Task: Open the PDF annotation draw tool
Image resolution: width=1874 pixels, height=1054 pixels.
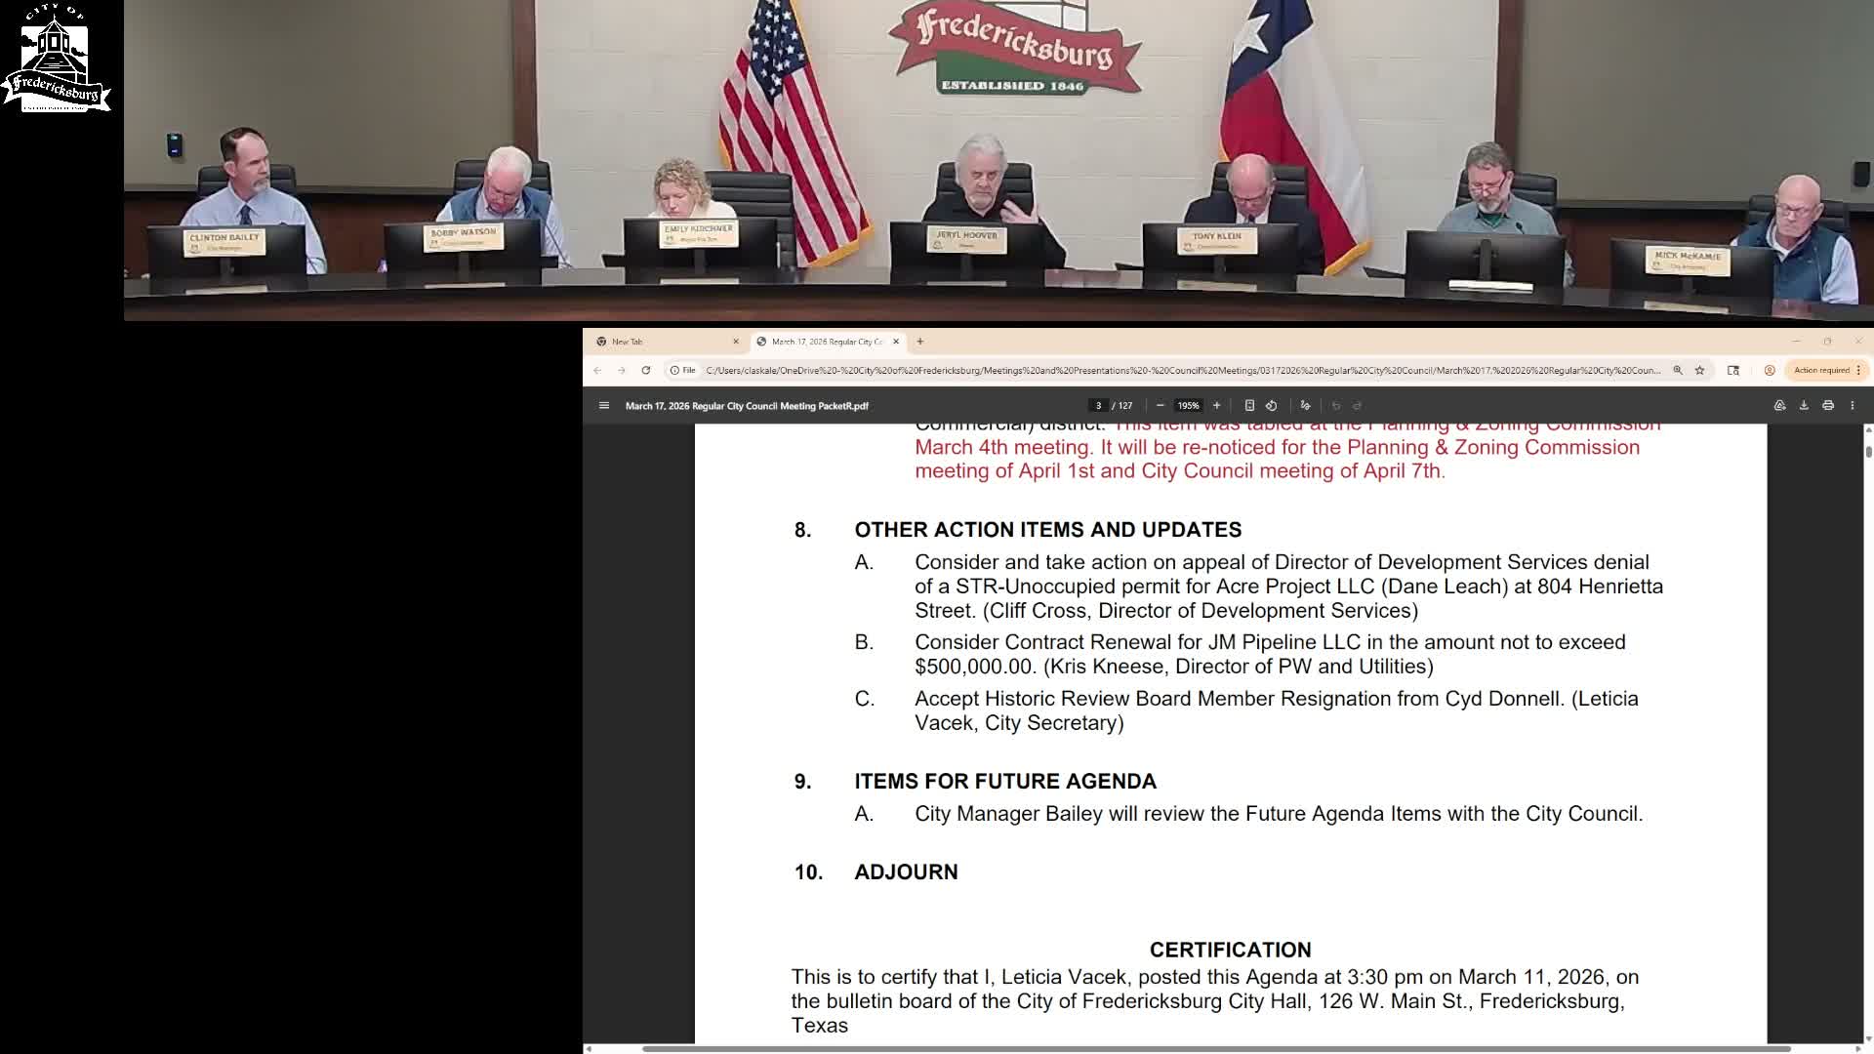Action: point(1305,406)
